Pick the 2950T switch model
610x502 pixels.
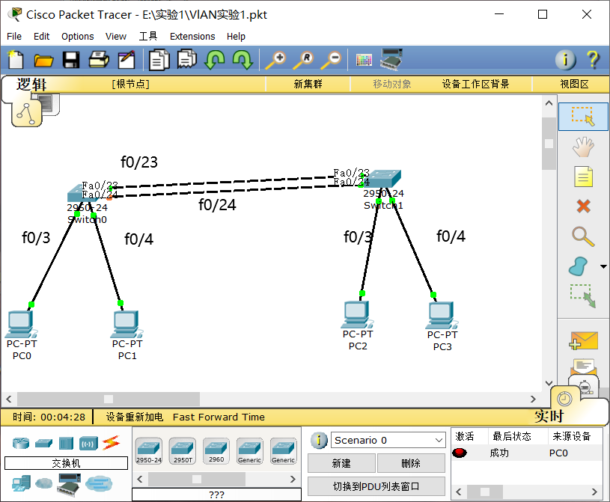pos(183,451)
